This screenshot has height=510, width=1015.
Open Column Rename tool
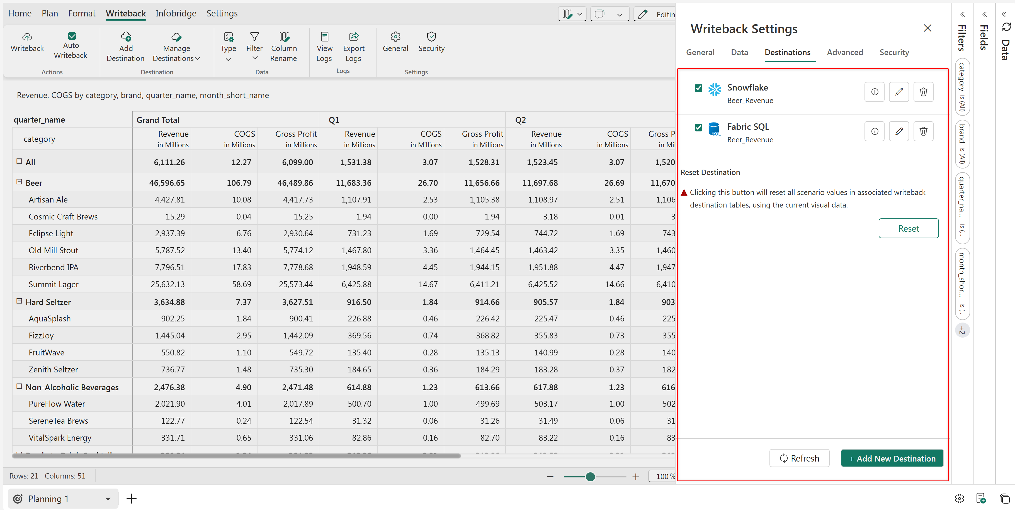tap(284, 47)
